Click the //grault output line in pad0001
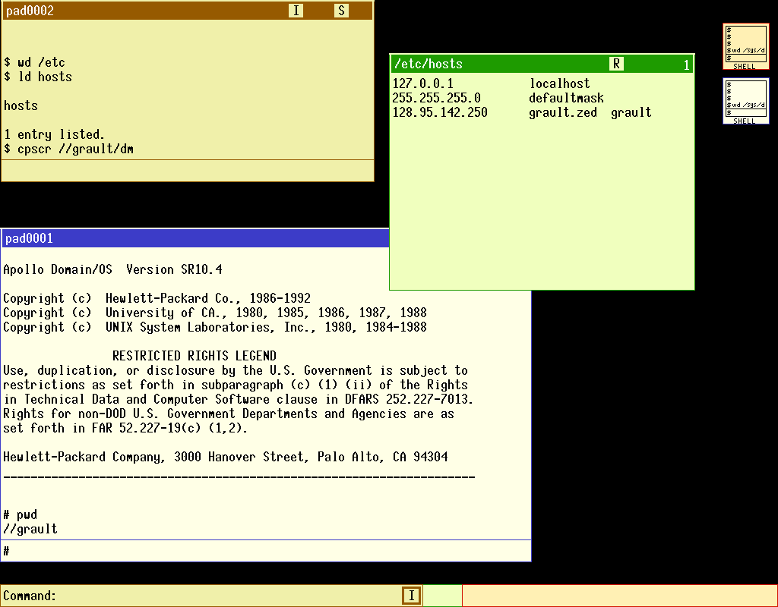Screen dimensions: 778x607 pos(30,529)
